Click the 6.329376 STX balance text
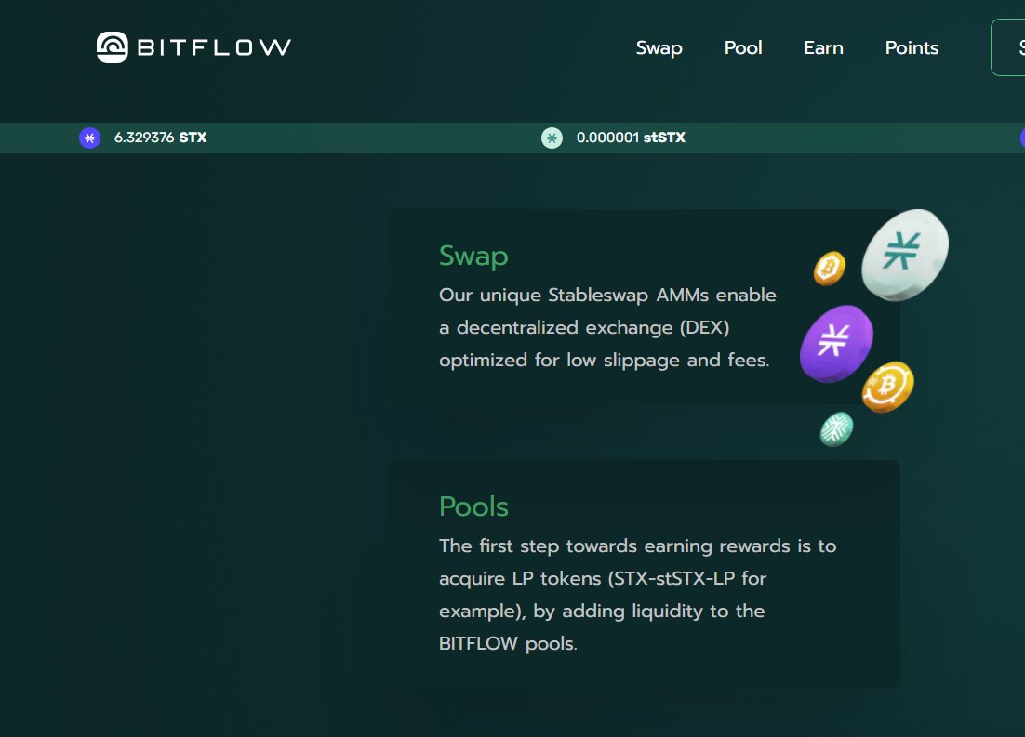This screenshot has width=1025, height=737. (160, 138)
